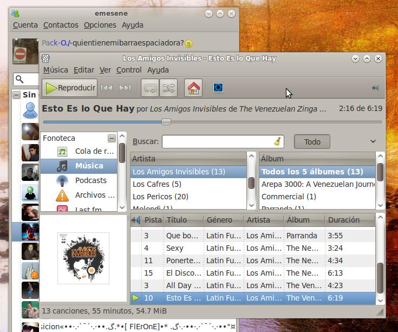Image resolution: width=398 pixels, height=332 pixels.
Task: Select artist Los Amigos Invisibles (13)
Action: click(x=188, y=172)
